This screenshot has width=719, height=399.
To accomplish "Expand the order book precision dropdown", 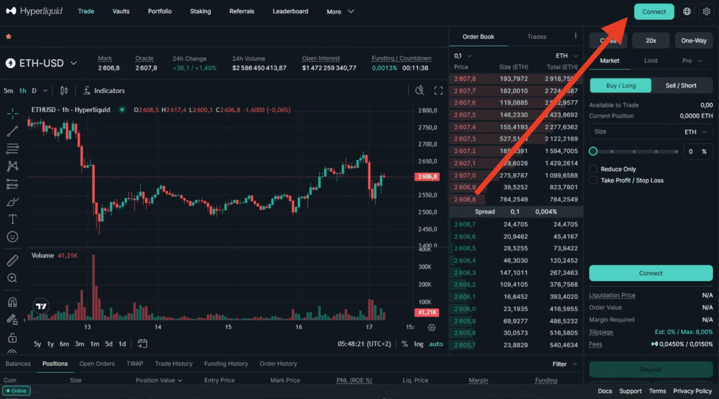I will click(462, 55).
